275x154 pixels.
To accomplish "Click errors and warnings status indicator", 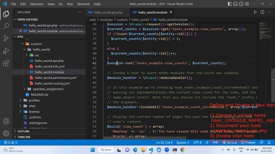I will click(x=10, y=142).
